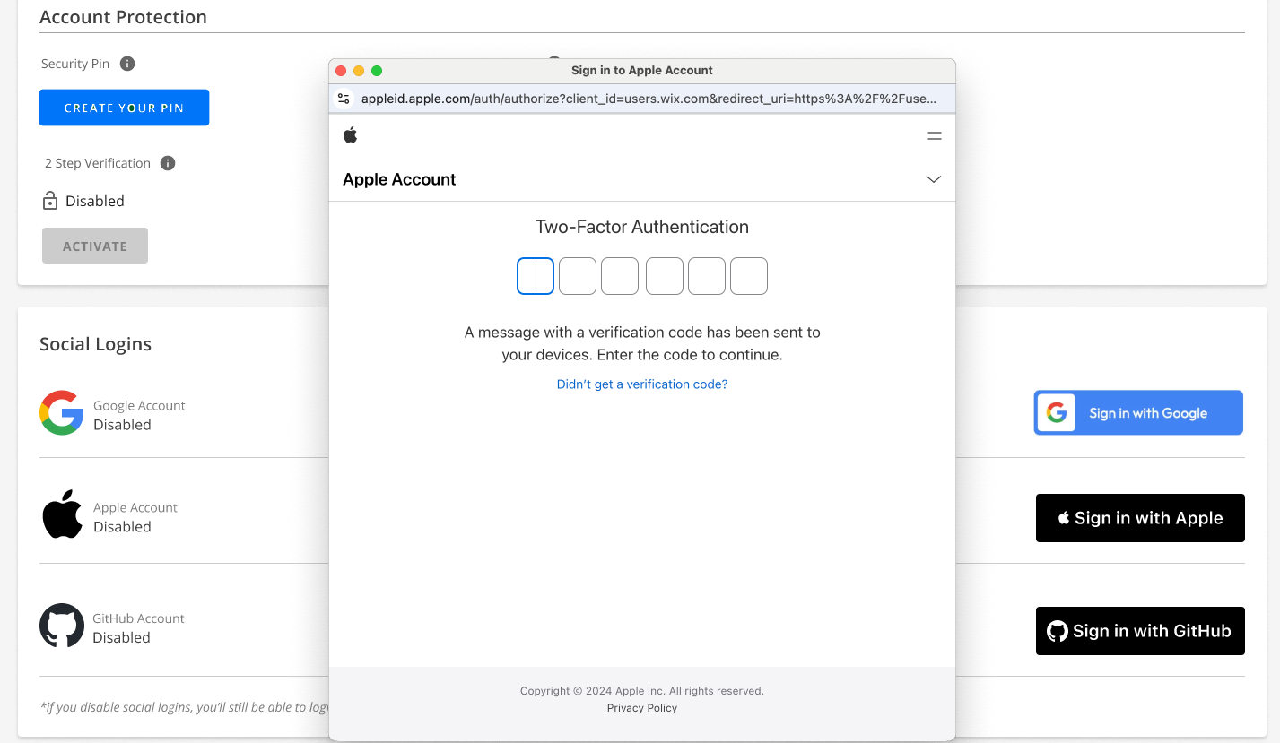Open the Security Pin info tooltip icon

coord(126,63)
